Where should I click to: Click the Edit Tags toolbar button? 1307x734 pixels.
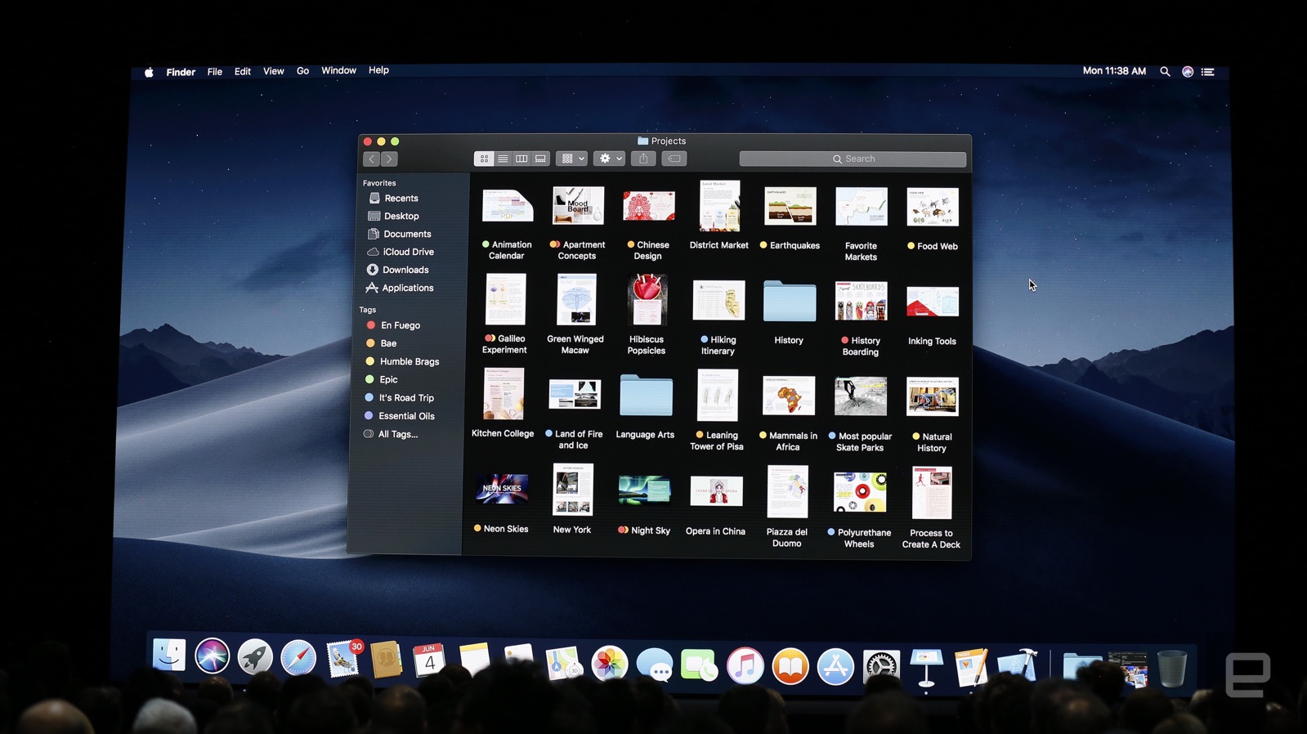coord(674,159)
